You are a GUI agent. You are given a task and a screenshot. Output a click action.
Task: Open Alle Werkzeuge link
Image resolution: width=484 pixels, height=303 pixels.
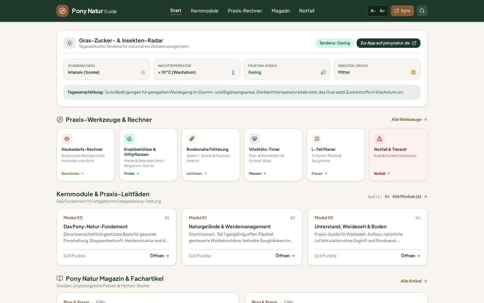(409, 120)
